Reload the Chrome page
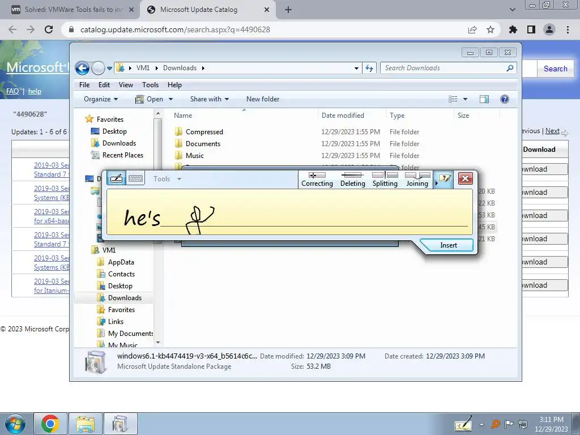 (x=49, y=29)
